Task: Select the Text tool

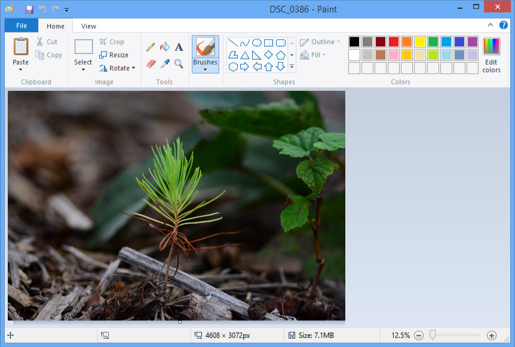Action: (179, 47)
